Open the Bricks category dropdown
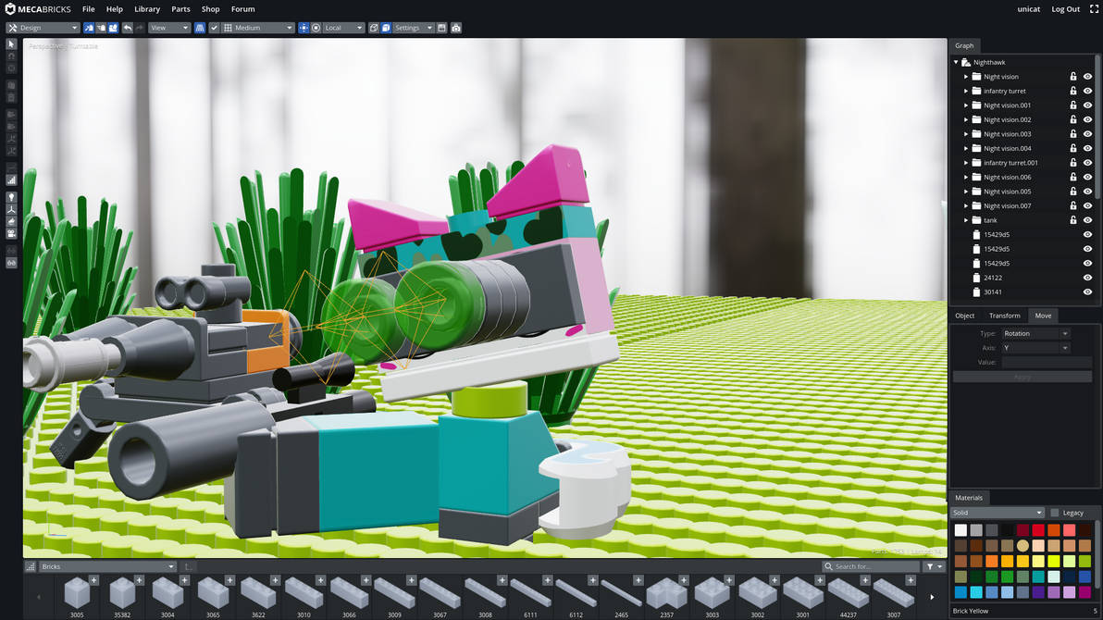The image size is (1103, 620). [x=107, y=566]
